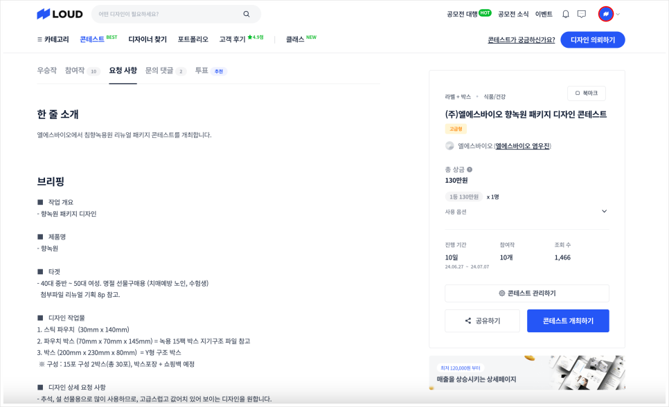Click 이벤트 link
This screenshot has height=407, width=669.
544,14
